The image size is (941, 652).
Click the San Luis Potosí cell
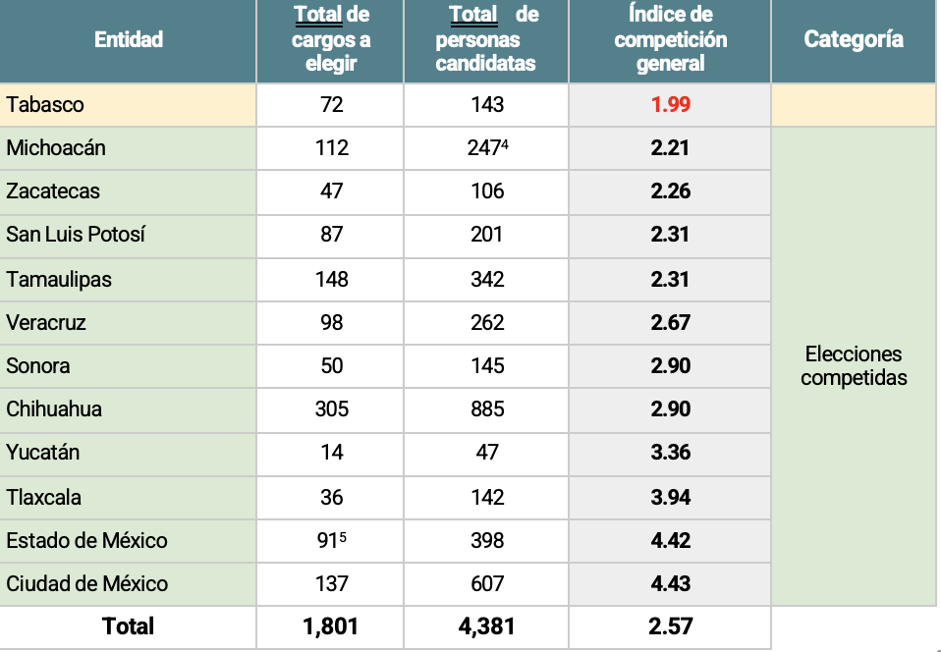click(128, 235)
